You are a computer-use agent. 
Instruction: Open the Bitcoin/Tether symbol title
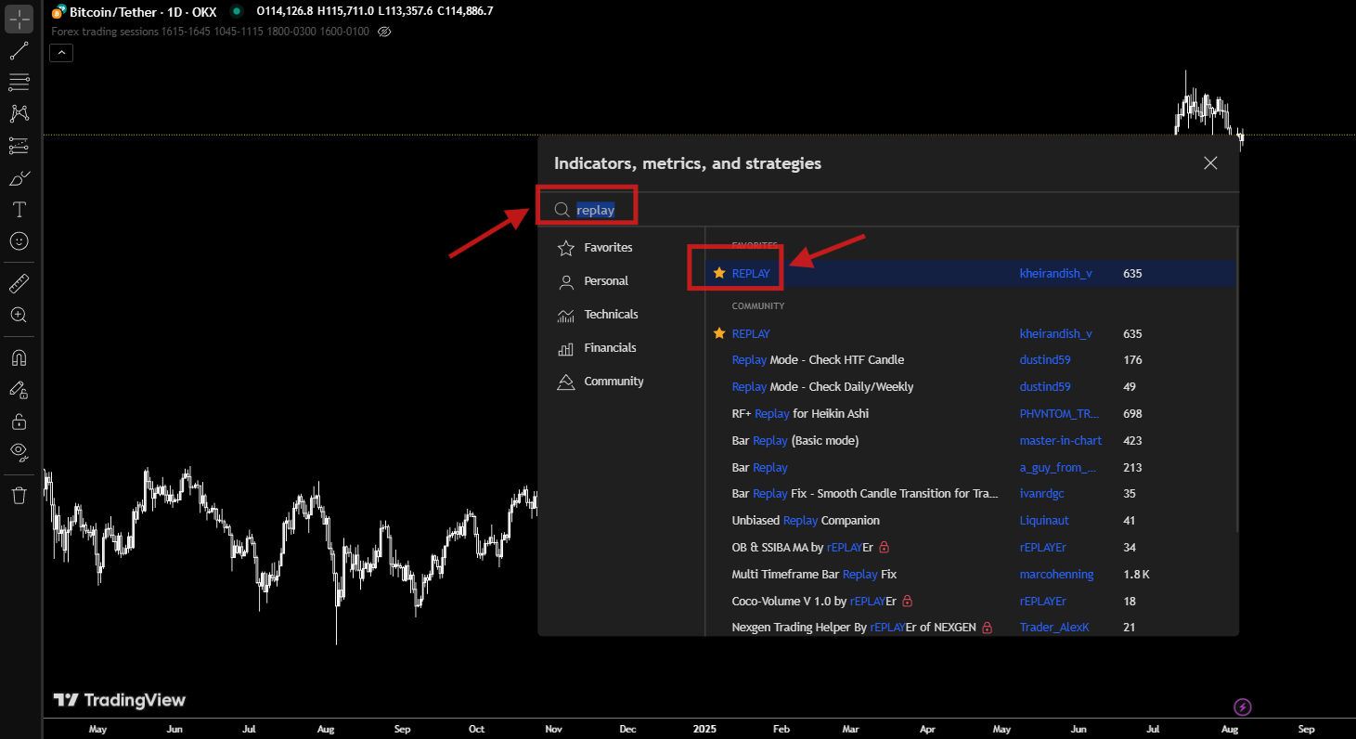click(x=143, y=11)
